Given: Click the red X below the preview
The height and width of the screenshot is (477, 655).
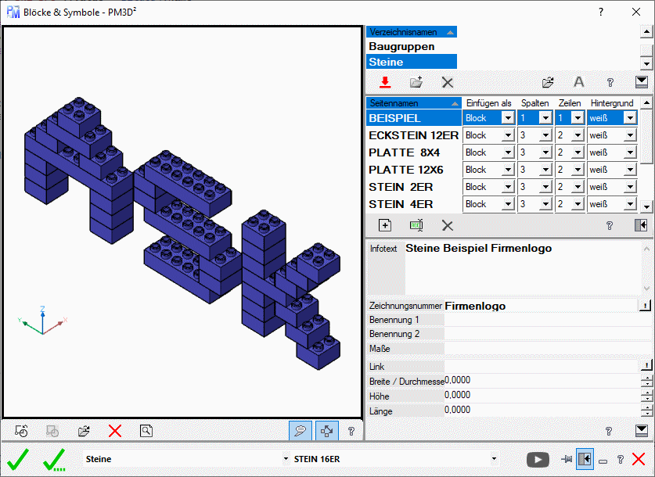Looking at the screenshot, I should click(x=115, y=430).
